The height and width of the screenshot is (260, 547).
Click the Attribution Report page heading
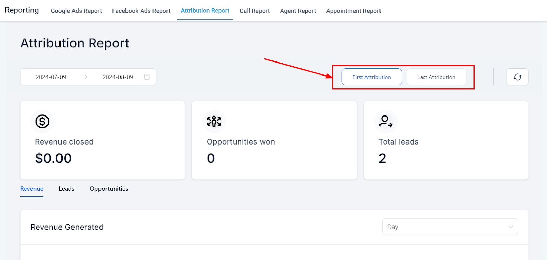click(x=75, y=43)
